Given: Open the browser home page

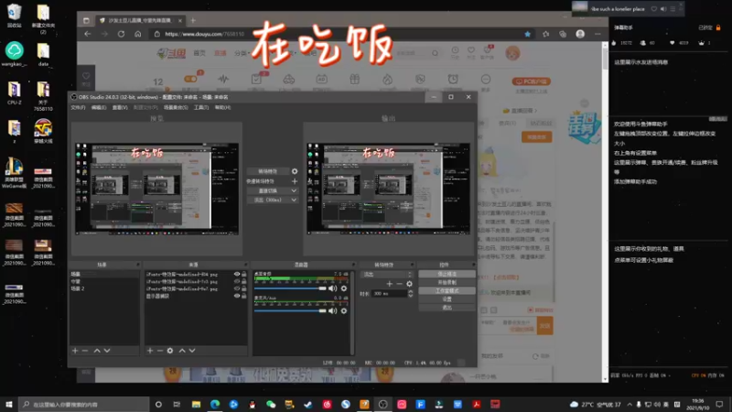Looking at the screenshot, I should (138, 34).
